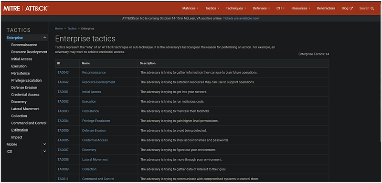Open the TA0042 ID link
Screen dimensions: 382x183
[x=63, y=82]
